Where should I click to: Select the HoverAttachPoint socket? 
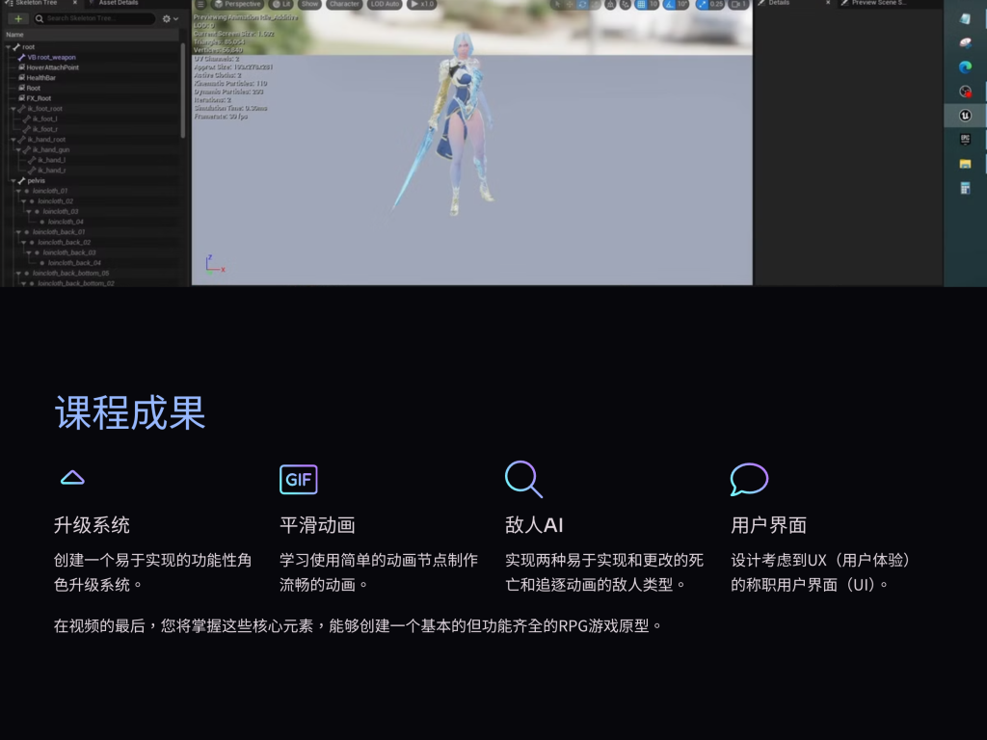pyautogui.click(x=52, y=67)
